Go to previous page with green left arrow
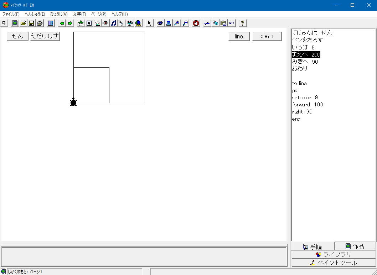 pyautogui.click(x=62, y=23)
